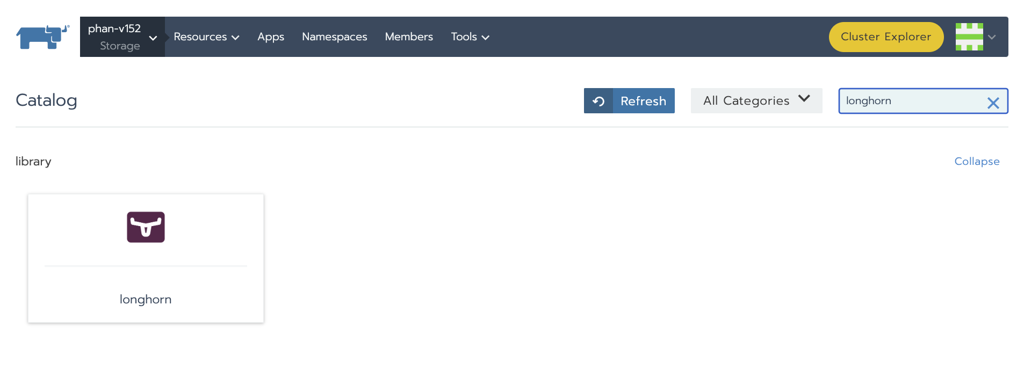Click into the longhorn search field
This screenshot has height=392, width=1024.
(x=911, y=101)
